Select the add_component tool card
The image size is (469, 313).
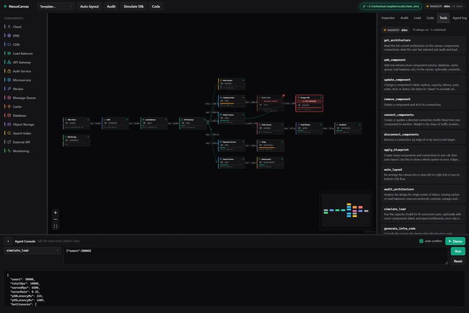pyautogui.click(x=423, y=65)
